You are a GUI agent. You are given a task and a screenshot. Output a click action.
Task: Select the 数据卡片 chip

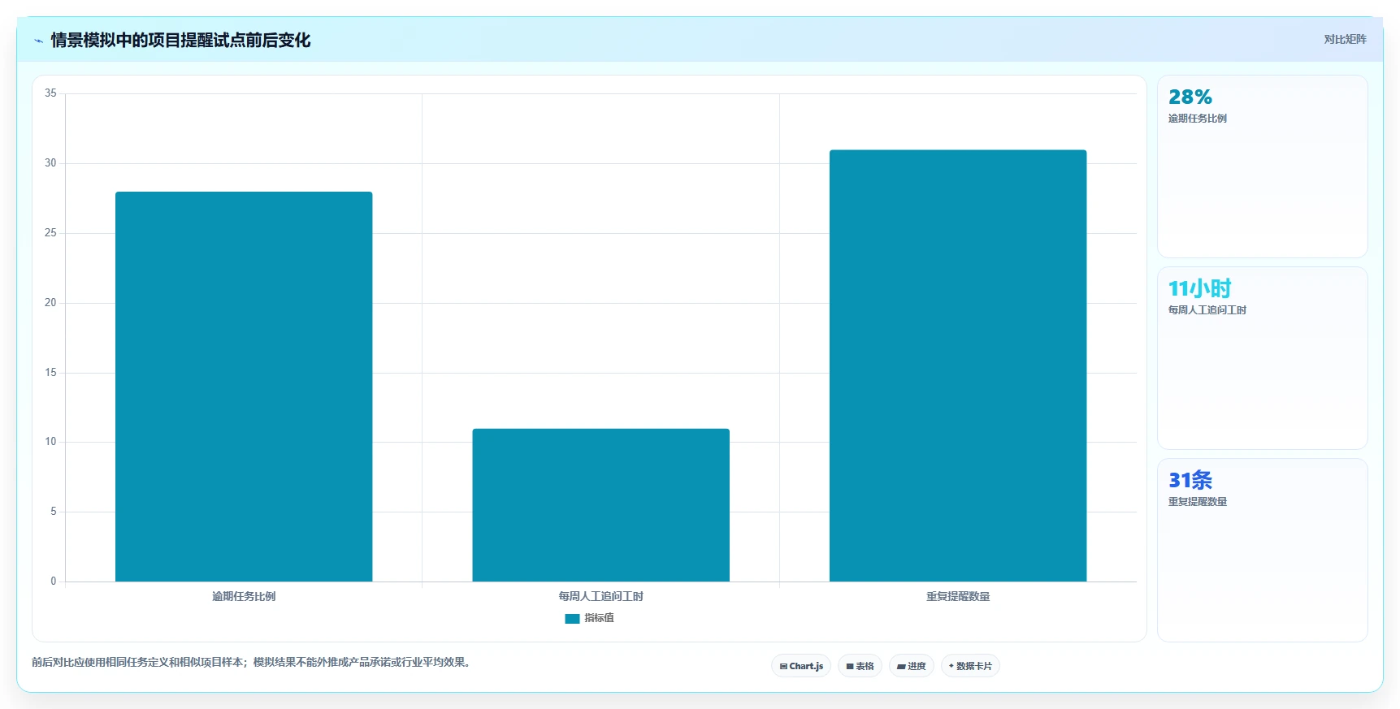coord(970,666)
